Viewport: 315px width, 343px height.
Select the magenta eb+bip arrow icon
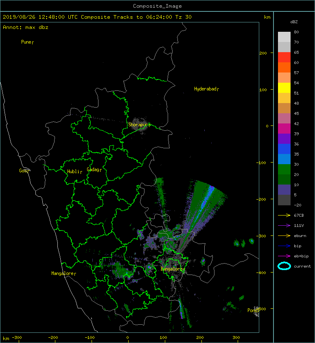tap(284, 256)
